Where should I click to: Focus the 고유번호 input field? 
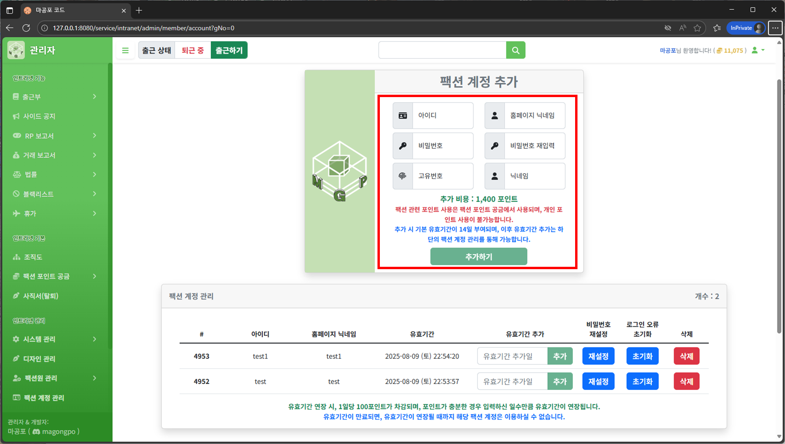tap(443, 176)
